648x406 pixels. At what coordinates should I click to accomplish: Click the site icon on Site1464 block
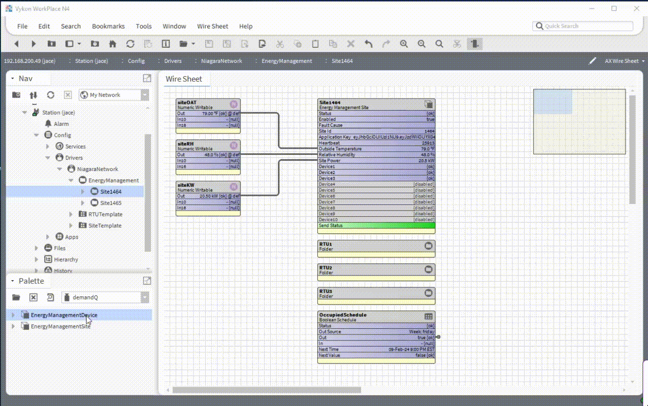pyautogui.click(x=429, y=104)
